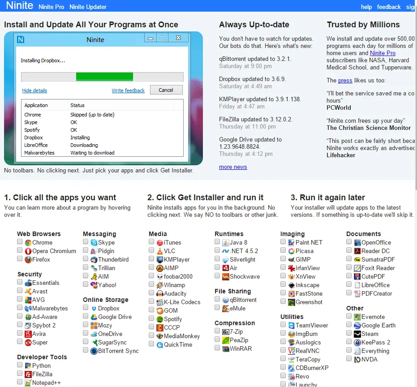Tick the Chrome checkbox
This screenshot has width=417, height=387.
20,241
